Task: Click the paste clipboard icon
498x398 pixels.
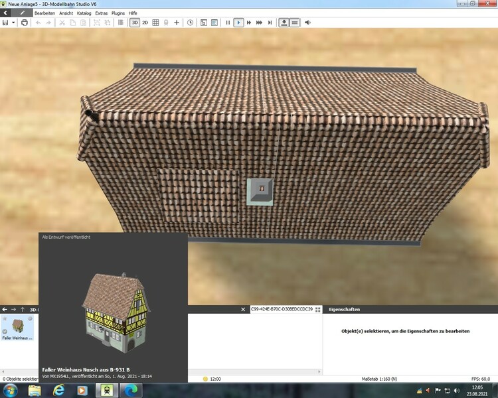Action: pos(83,23)
